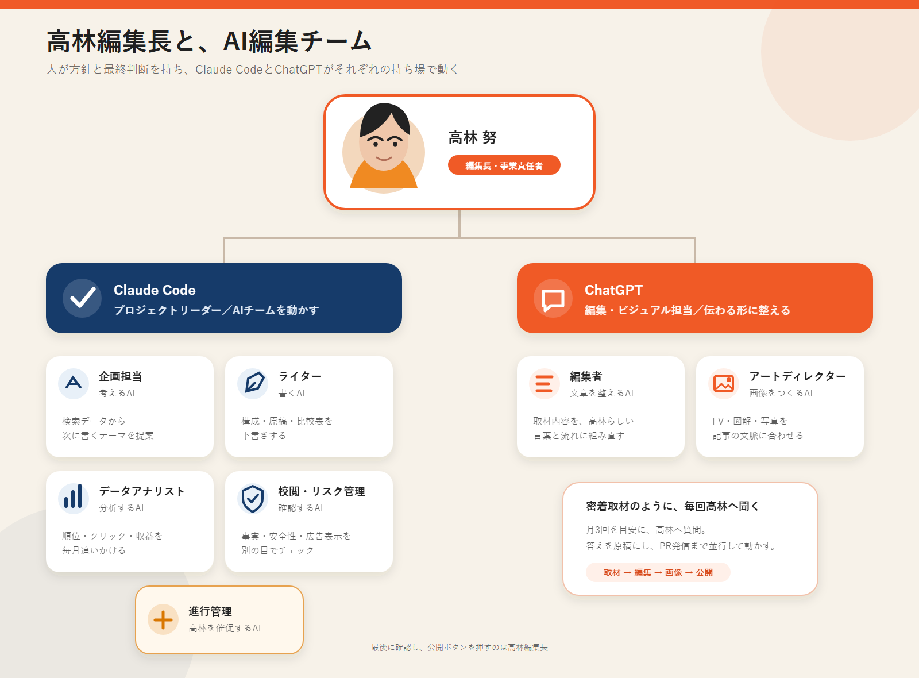Click the ChatGPT heading
This screenshot has height=678, width=919.
click(613, 290)
